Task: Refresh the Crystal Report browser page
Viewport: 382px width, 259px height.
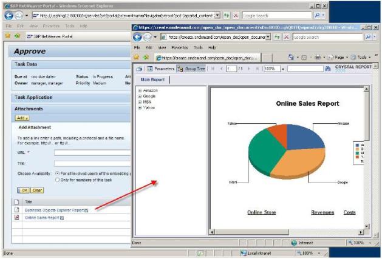Action: click(278, 37)
